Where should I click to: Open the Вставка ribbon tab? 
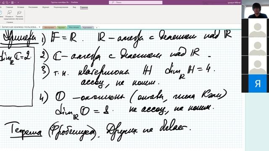point(21,7)
